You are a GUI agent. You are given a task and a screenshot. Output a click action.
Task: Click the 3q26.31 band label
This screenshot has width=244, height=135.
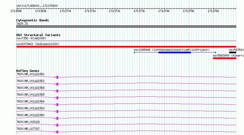click(x=22, y=24)
